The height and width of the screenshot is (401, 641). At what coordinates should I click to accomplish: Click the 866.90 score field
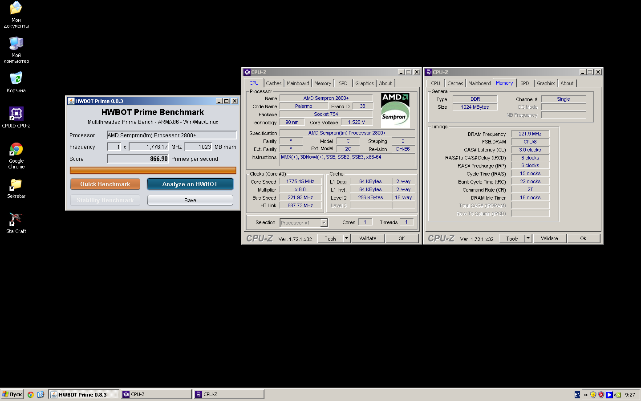pos(138,159)
